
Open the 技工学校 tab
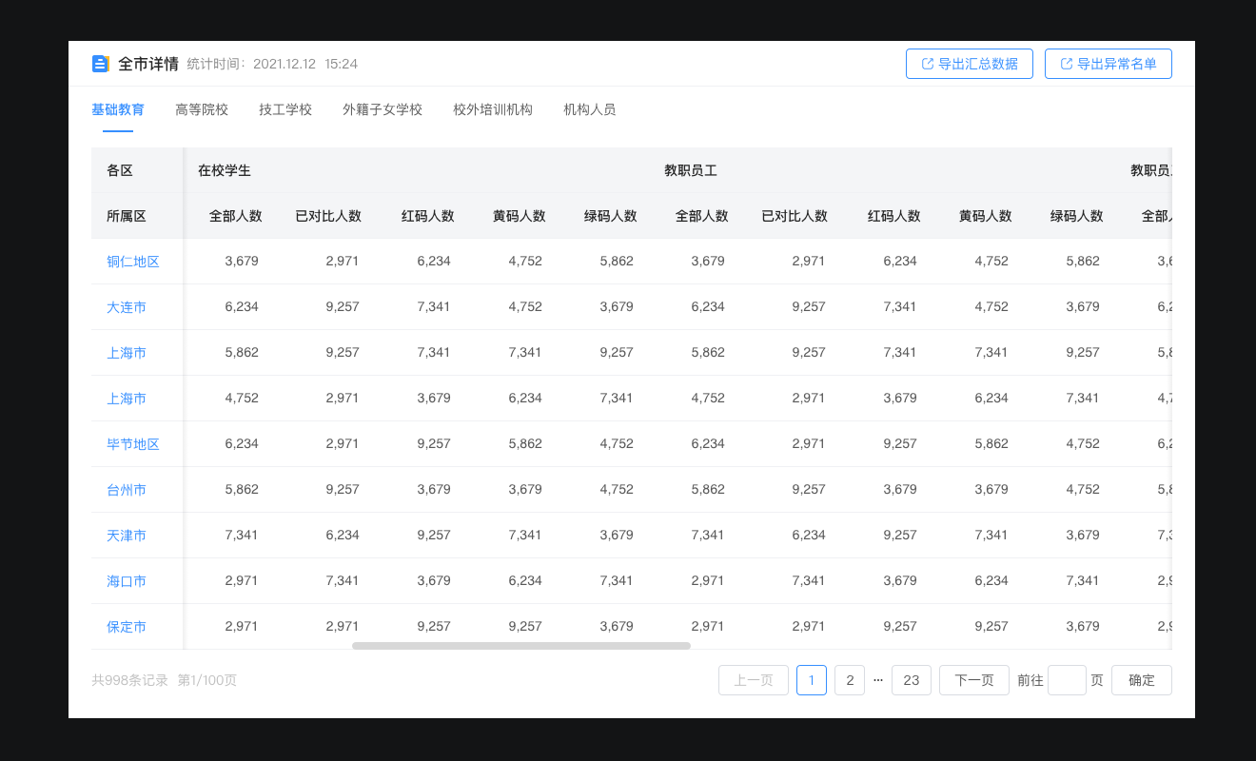click(285, 109)
